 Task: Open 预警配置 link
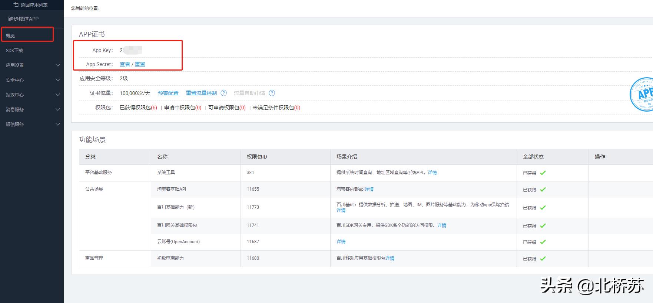click(168, 93)
